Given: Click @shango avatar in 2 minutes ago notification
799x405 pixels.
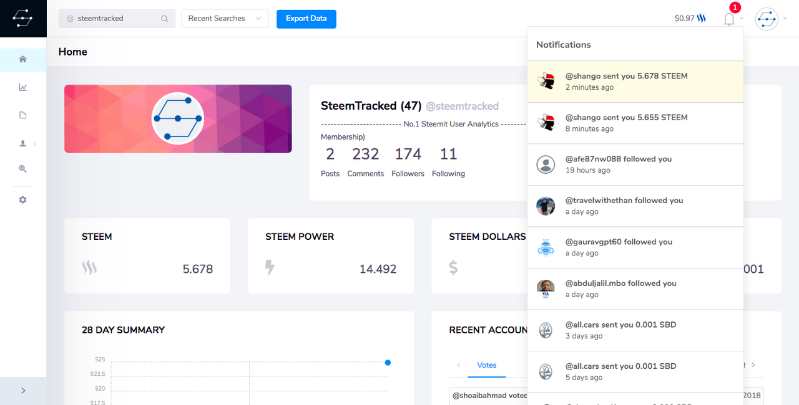Looking at the screenshot, I should pos(546,82).
